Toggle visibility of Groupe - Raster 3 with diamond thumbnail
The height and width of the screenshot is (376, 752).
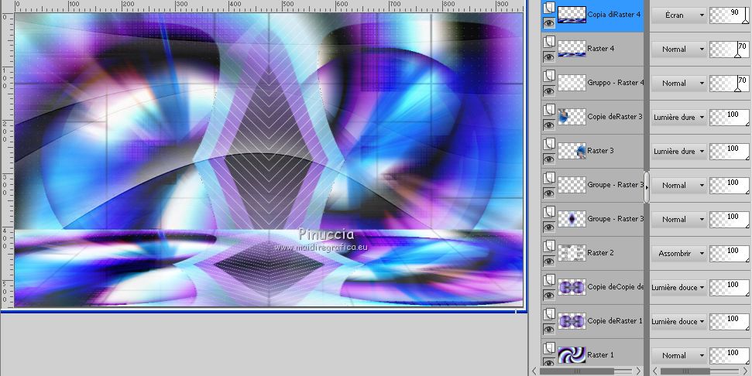(549, 227)
